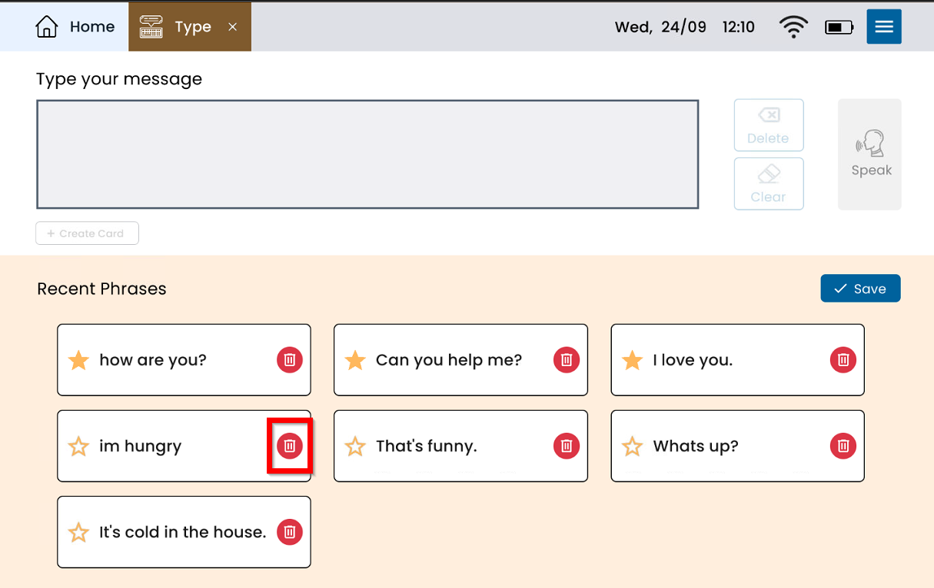Delete 'It's cold in the house.' phrase
This screenshot has height=588, width=934.
pos(290,532)
